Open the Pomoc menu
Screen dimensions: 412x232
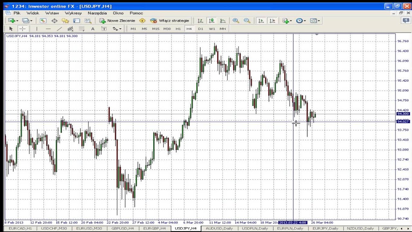pos(136,13)
